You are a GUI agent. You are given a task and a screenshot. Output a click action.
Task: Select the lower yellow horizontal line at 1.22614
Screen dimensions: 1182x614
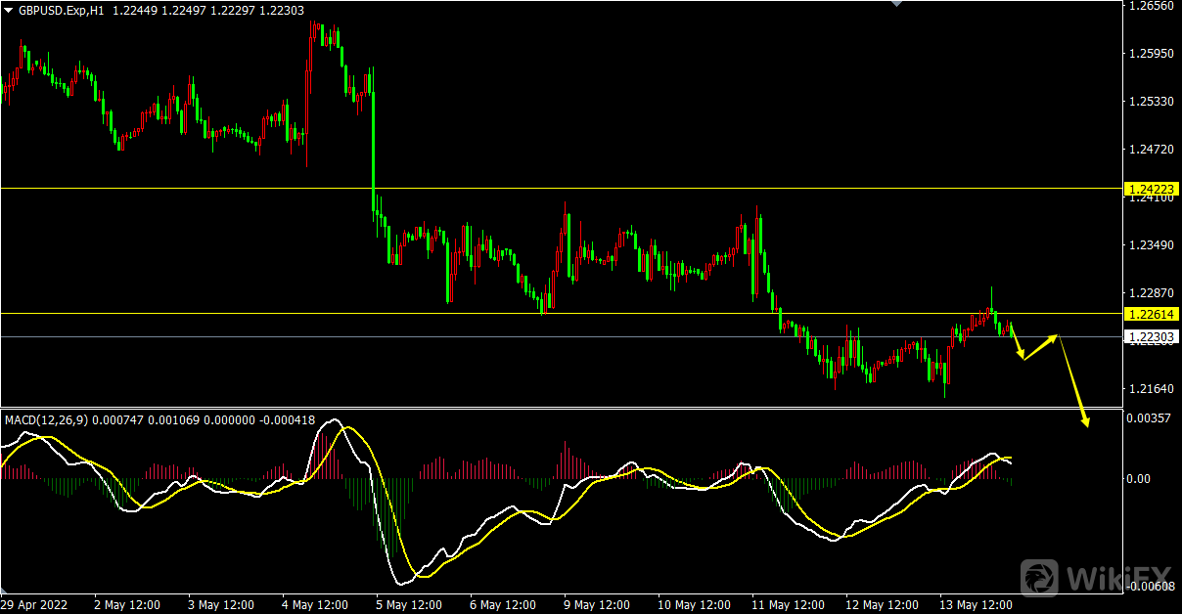560,314
